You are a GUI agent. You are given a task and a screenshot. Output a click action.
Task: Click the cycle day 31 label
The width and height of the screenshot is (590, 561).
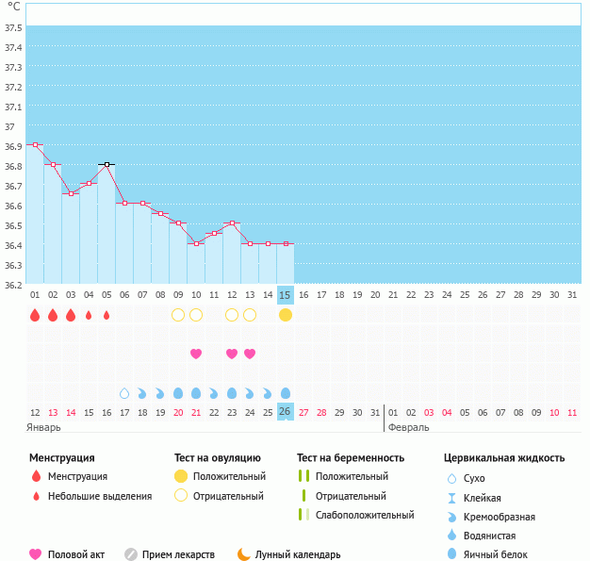572,295
